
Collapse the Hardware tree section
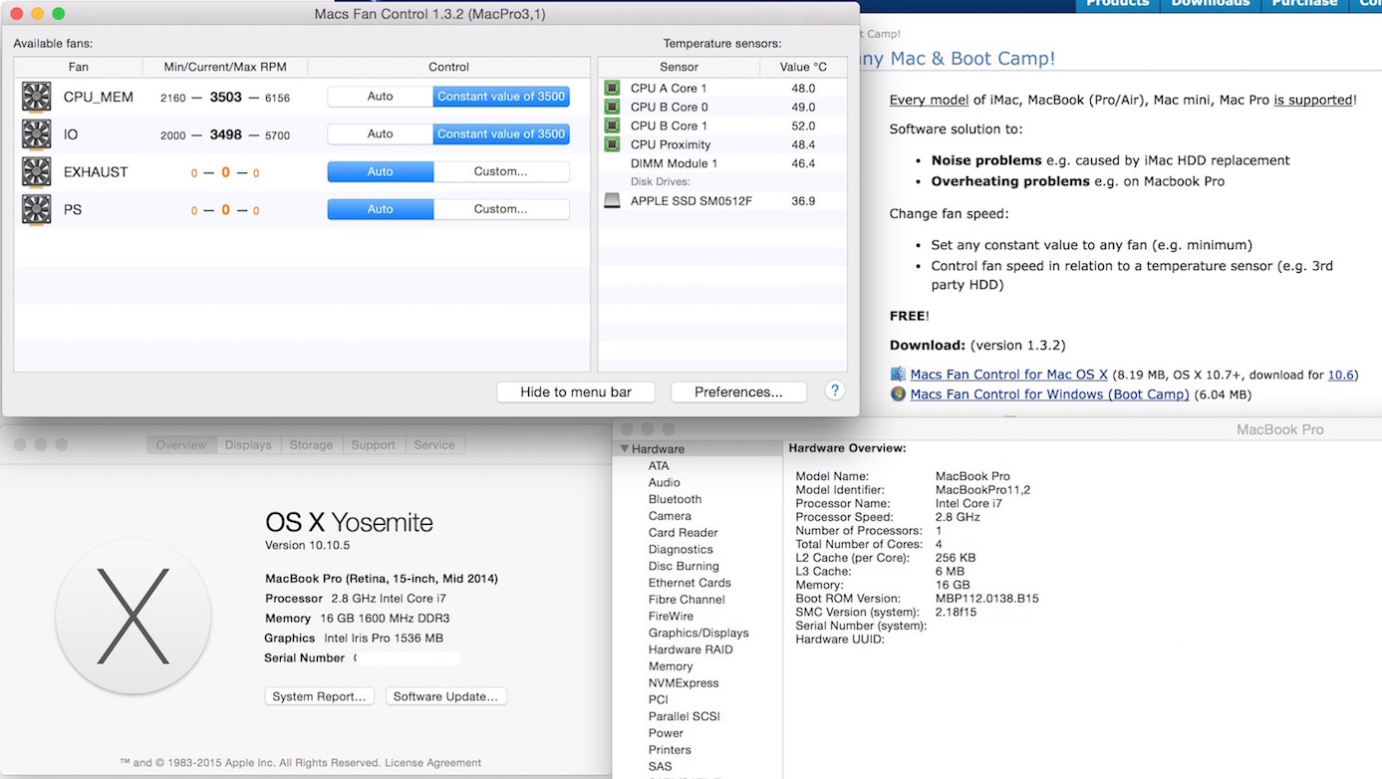coord(625,449)
